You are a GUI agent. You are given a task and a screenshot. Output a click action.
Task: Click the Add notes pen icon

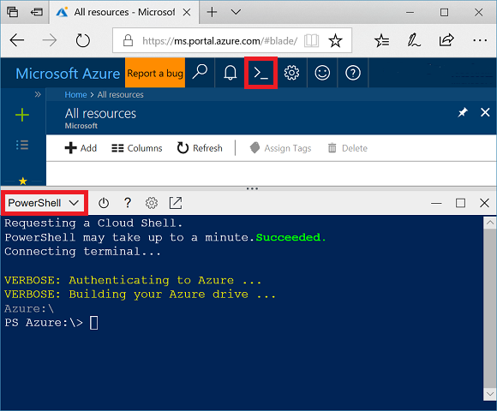coord(414,40)
